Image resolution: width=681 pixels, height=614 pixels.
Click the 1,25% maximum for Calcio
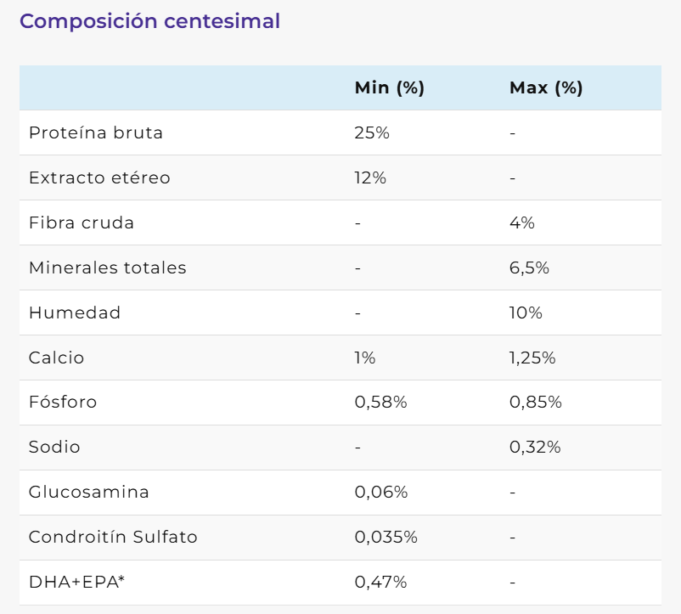532,358
